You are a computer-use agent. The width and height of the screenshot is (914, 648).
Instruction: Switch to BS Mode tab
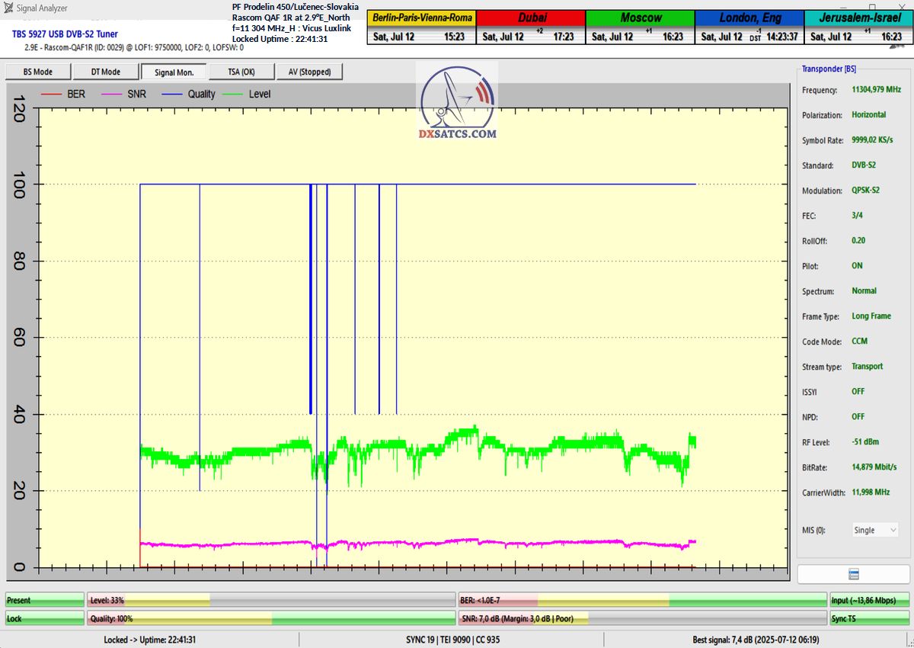37,72
